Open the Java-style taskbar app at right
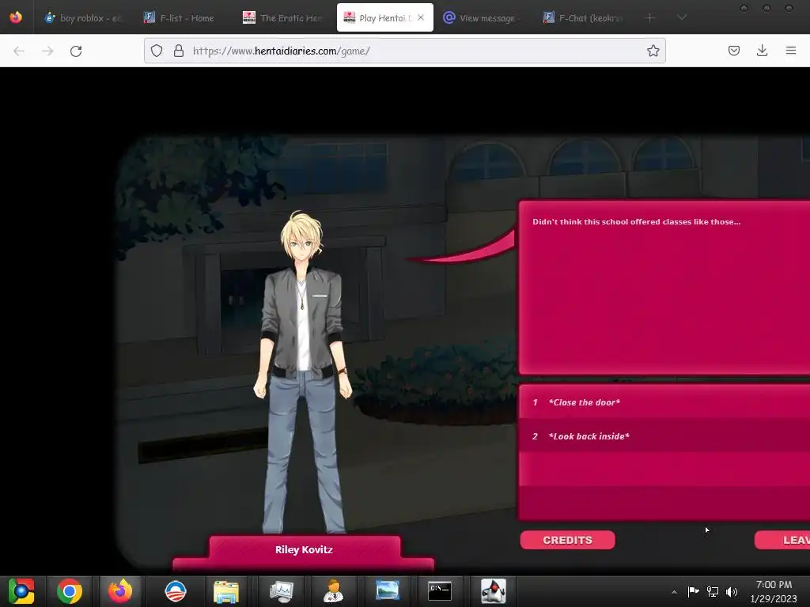Viewport: 810px width, 607px height. tap(494, 591)
